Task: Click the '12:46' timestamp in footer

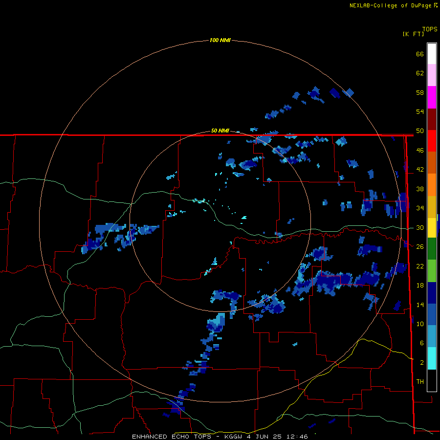Action: 297,437
